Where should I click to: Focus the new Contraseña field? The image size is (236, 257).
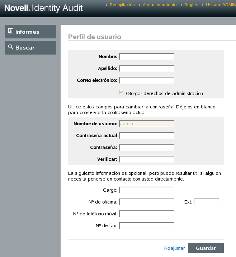[147, 148]
